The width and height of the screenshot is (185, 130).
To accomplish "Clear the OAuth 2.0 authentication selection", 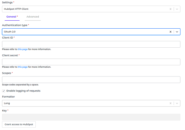I will click(171, 32).
